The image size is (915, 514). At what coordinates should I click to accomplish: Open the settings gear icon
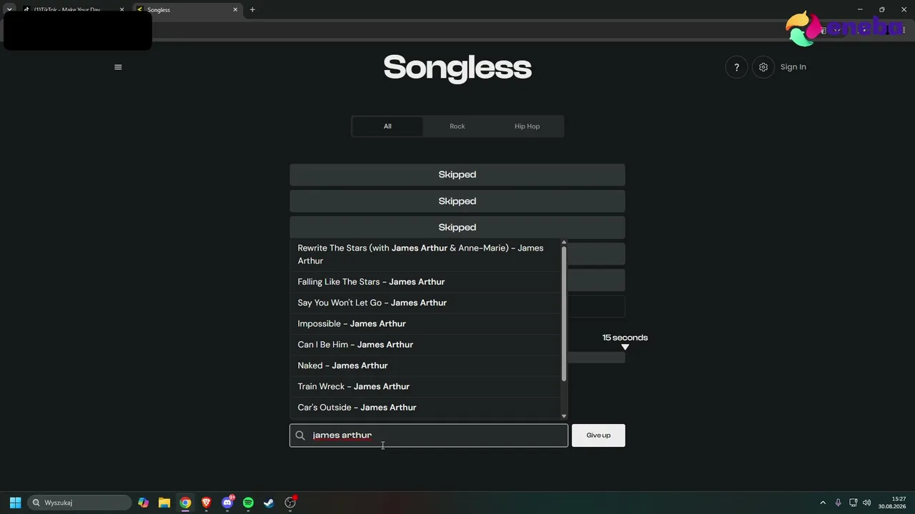[763, 67]
